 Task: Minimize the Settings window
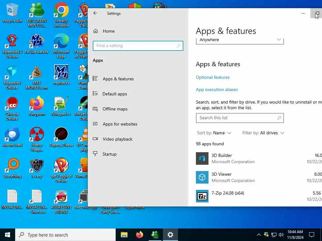[303, 13]
